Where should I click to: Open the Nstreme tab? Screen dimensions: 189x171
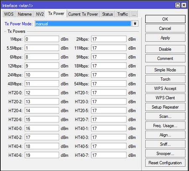click(x=25, y=14)
